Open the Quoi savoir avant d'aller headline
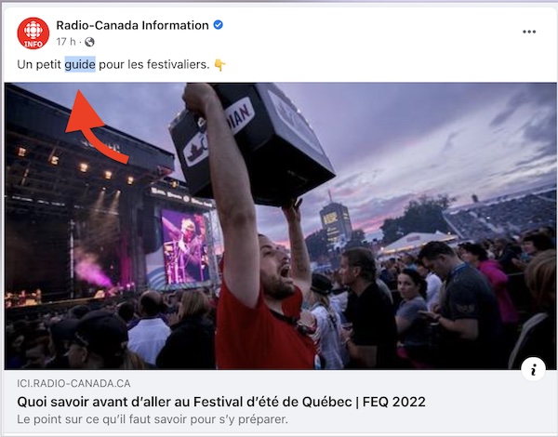This screenshot has height=437, width=558. click(221, 402)
